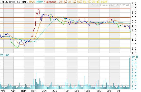Viewport: 141px width, 92px height.
Task: Click the 9 M volume axis label
Action: coord(134,60)
